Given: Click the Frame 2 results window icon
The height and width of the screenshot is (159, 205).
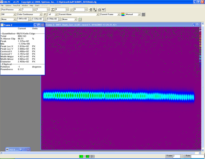Looking at the screenshot, I should 2,25.
